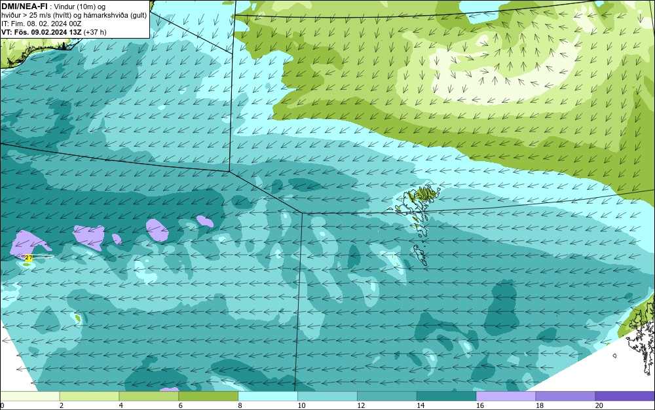Click the legend value 20
Viewport: 655px width, 410px height.
tap(599, 405)
